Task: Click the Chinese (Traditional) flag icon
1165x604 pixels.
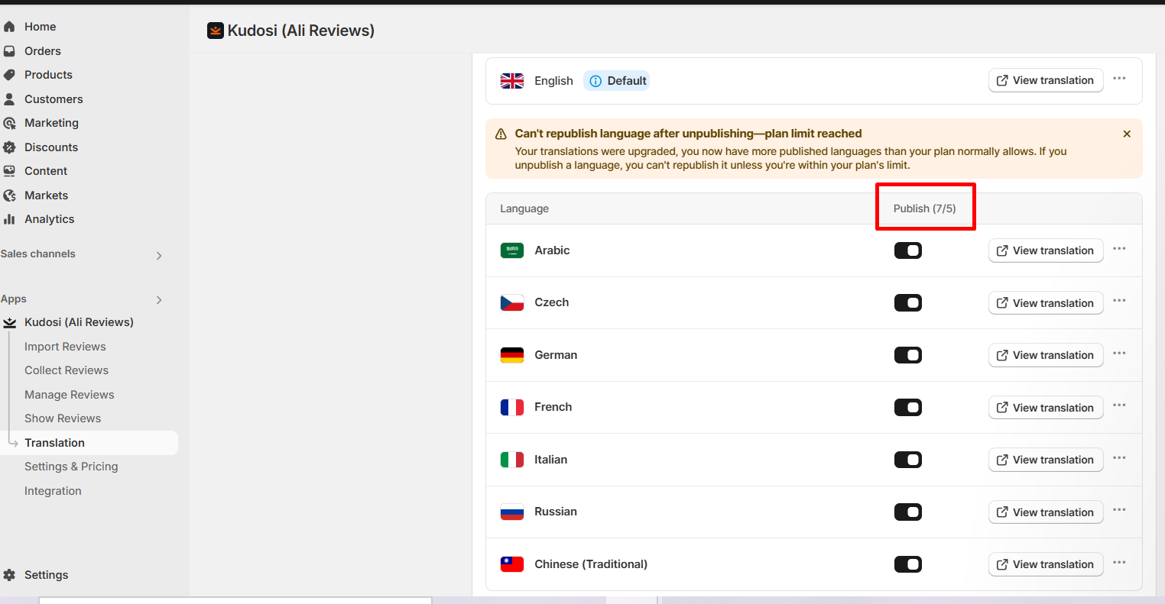Action: [x=512, y=564]
